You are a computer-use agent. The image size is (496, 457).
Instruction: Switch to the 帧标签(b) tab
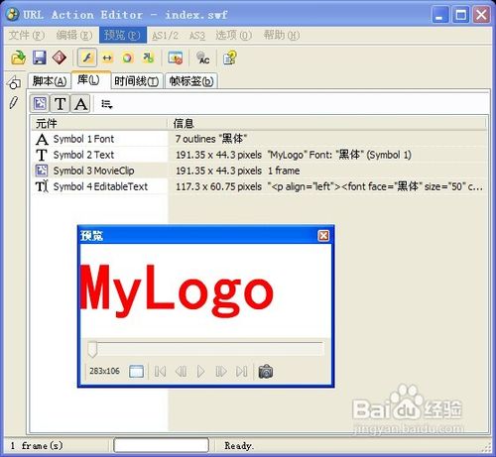click(x=191, y=81)
